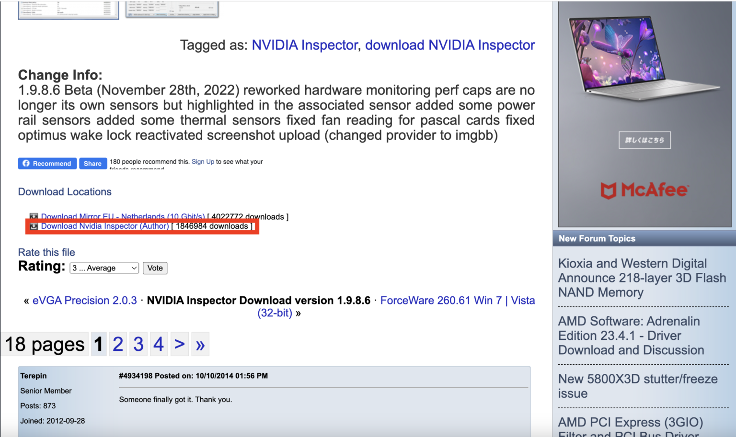The height and width of the screenshot is (437, 736).
Task: Click the Vote button
Action: pos(155,268)
